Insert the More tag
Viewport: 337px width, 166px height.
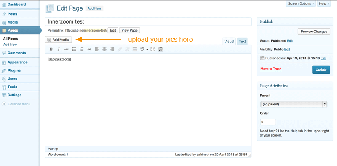point(135,49)
